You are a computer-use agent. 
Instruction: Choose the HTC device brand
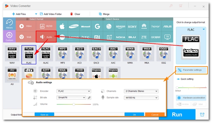(85, 37)
